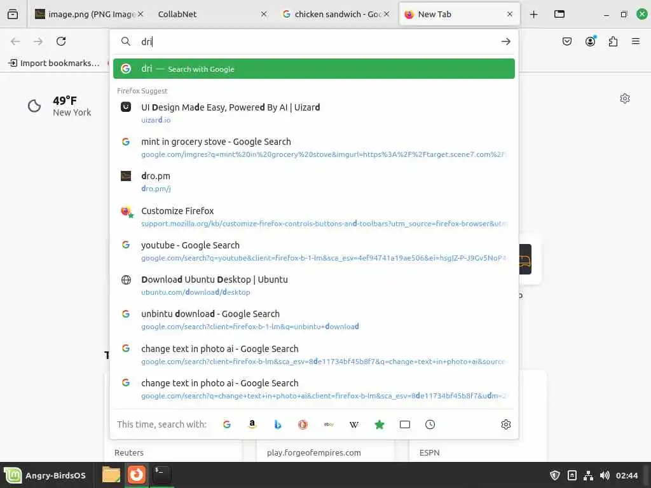Switch to CollabNet tab
This screenshot has height=488, width=651.
(208, 14)
